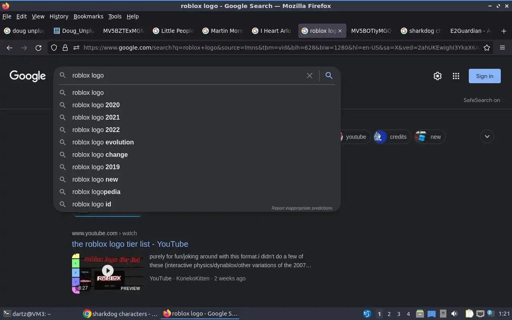Open the blue bird application launcher
The image size is (512, 320).
click(x=367, y=314)
